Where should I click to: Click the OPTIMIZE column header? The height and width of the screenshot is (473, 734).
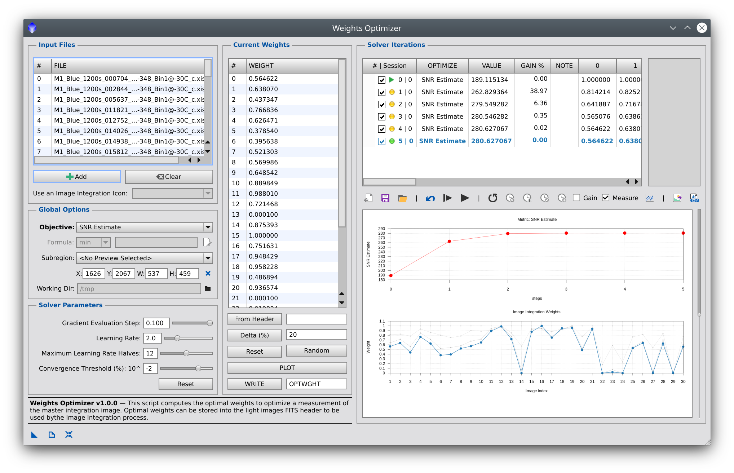coord(442,66)
